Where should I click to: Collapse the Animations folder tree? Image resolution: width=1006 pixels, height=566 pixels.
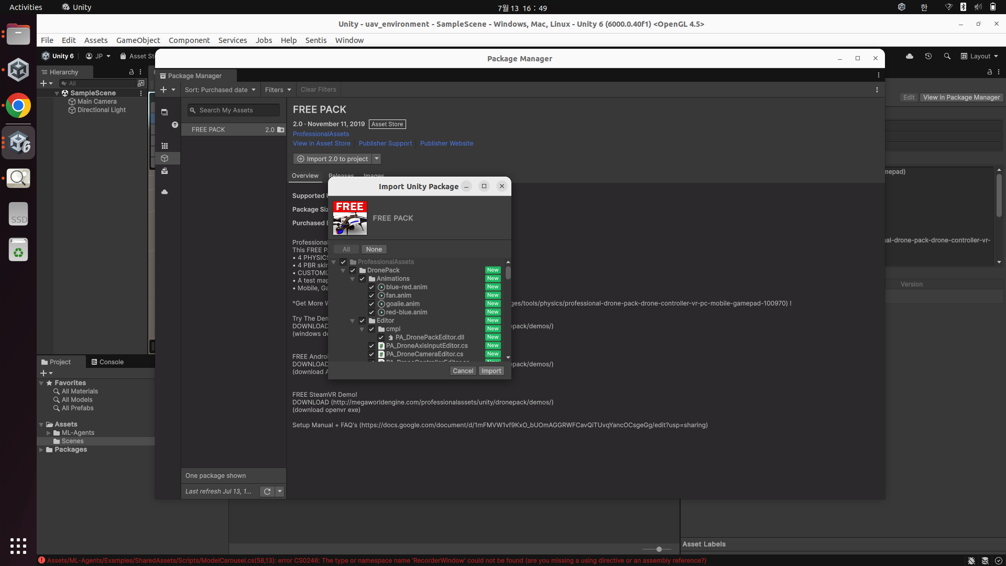click(353, 279)
